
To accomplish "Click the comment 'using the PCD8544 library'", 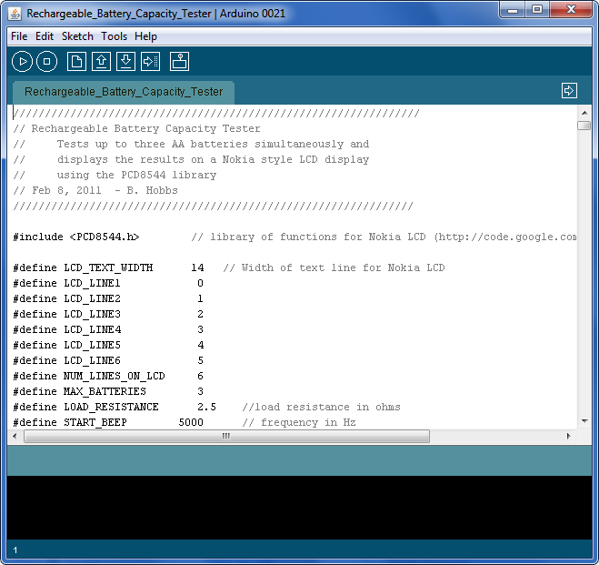I will click(x=136, y=175).
